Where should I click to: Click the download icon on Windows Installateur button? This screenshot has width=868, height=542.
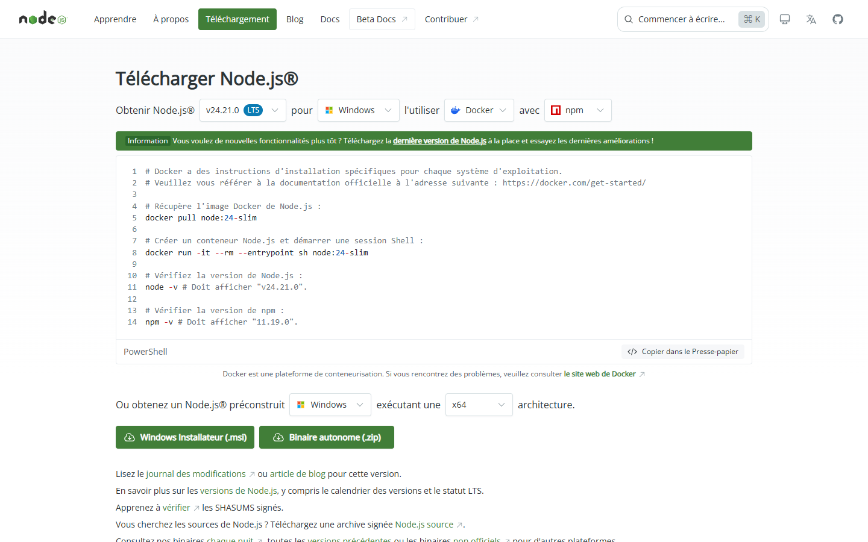pos(130,437)
